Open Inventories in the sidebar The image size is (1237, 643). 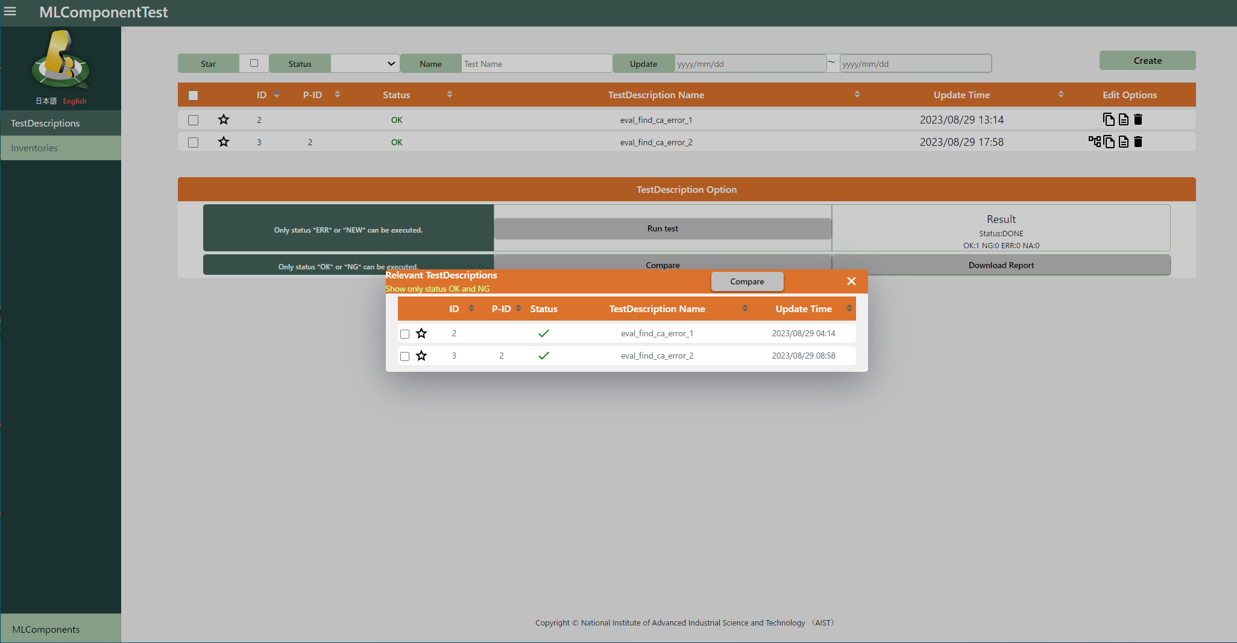tap(34, 148)
